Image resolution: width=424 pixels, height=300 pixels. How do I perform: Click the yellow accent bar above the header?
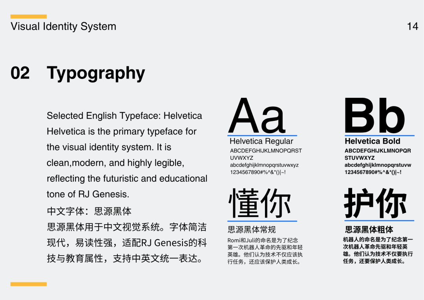[29, 16]
